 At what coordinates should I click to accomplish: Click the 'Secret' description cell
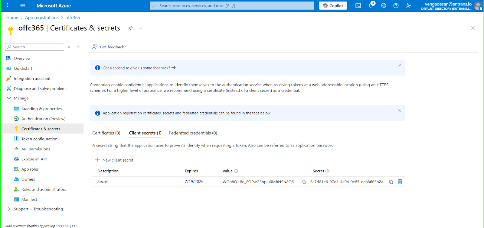pos(103,181)
